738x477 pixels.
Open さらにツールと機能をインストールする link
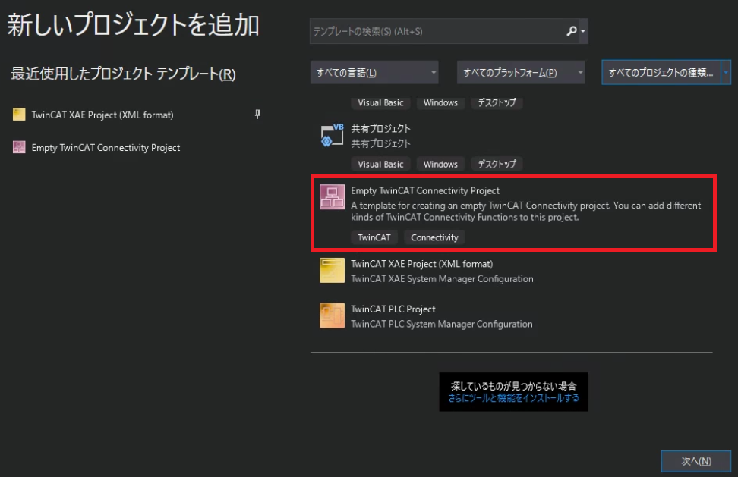[513, 398]
